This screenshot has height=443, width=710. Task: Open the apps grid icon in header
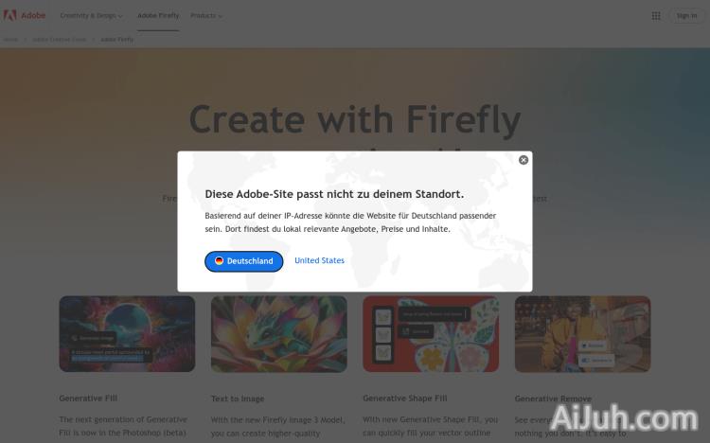(x=656, y=16)
